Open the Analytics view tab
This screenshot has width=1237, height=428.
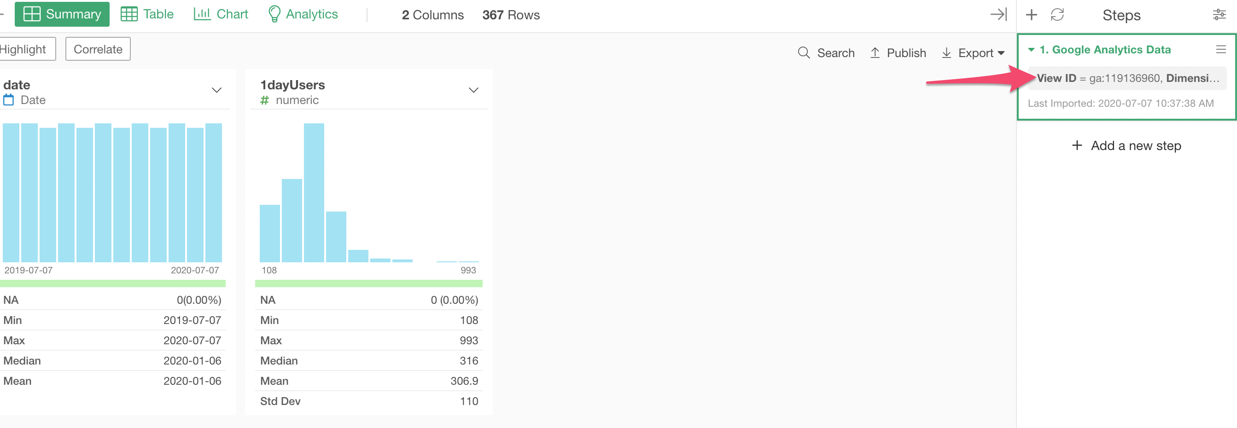coord(303,14)
